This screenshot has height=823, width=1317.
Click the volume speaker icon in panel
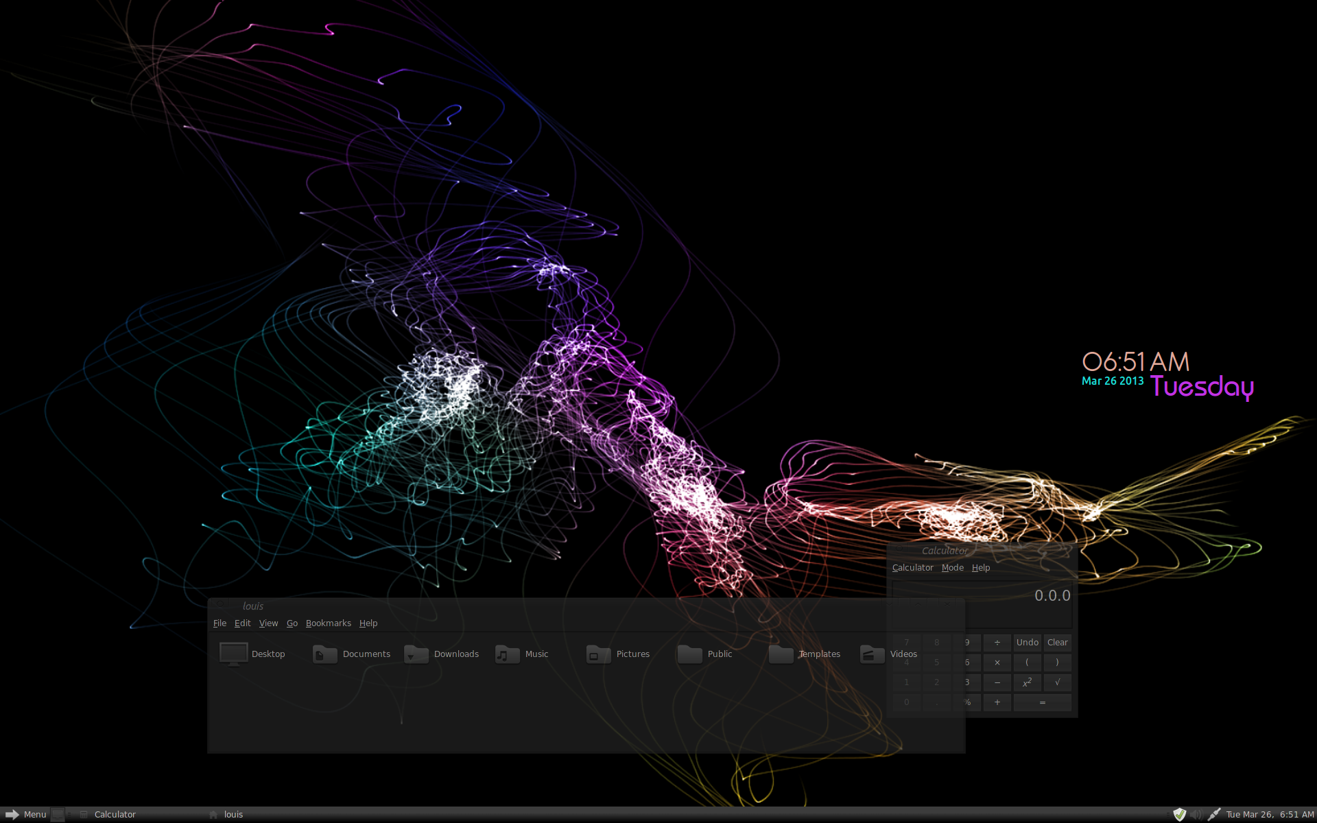pyautogui.click(x=1197, y=814)
